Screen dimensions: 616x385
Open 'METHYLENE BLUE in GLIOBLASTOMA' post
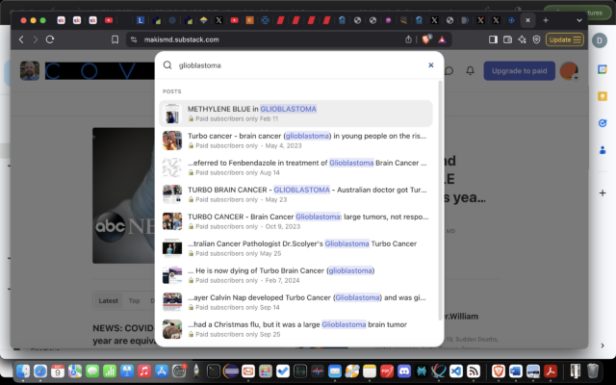(295, 114)
